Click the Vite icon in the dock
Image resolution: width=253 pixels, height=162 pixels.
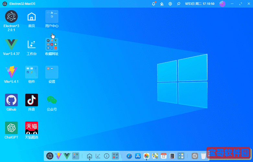point(58,156)
